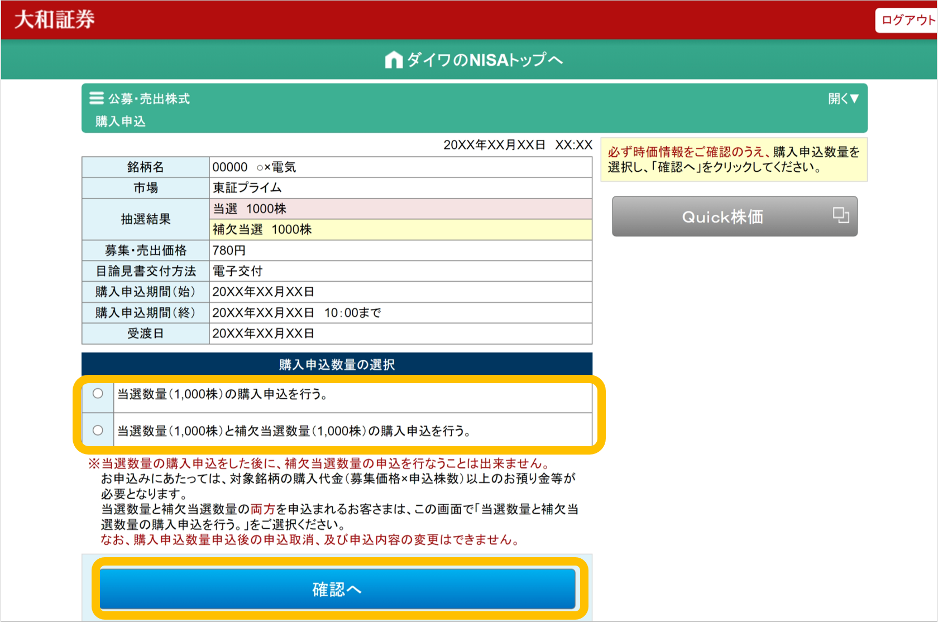Screen dimensions: 938x623
Task: Click the red ※当選数量の購入申込をした後に warning
Action: click(320, 463)
